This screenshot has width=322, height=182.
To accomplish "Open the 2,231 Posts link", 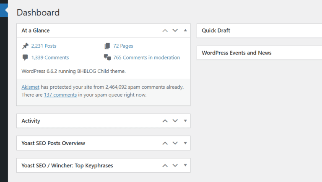I will click(44, 46).
